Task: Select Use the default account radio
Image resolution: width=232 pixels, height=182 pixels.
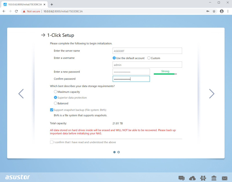Action: pos(114,58)
